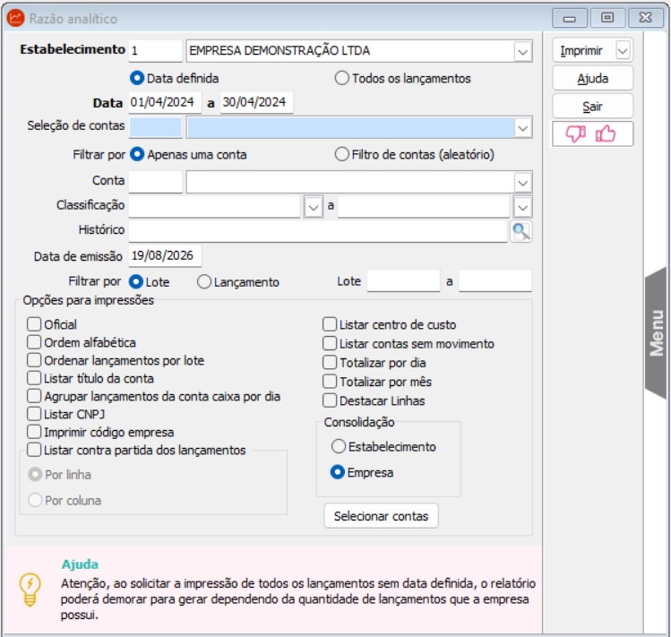Open the first Classificação dropdown arrow
Viewport: 671px width, 637px height.
coord(314,208)
